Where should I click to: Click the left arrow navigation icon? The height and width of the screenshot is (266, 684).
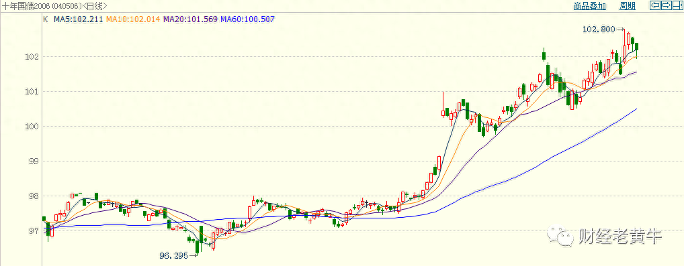(655, 5)
